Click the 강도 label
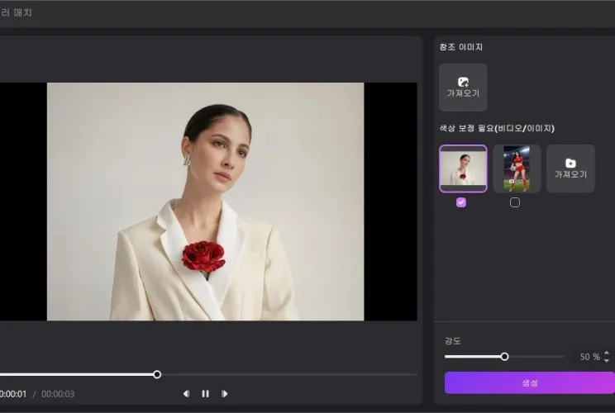The width and height of the screenshot is (615, 413). click(x=453, y=341)
